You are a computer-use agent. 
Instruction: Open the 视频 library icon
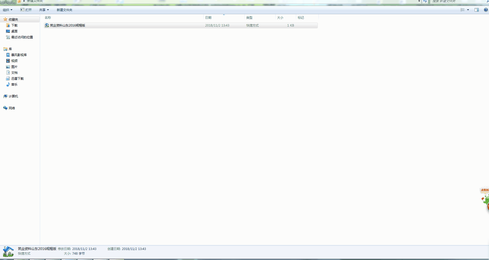click(8, 61)
